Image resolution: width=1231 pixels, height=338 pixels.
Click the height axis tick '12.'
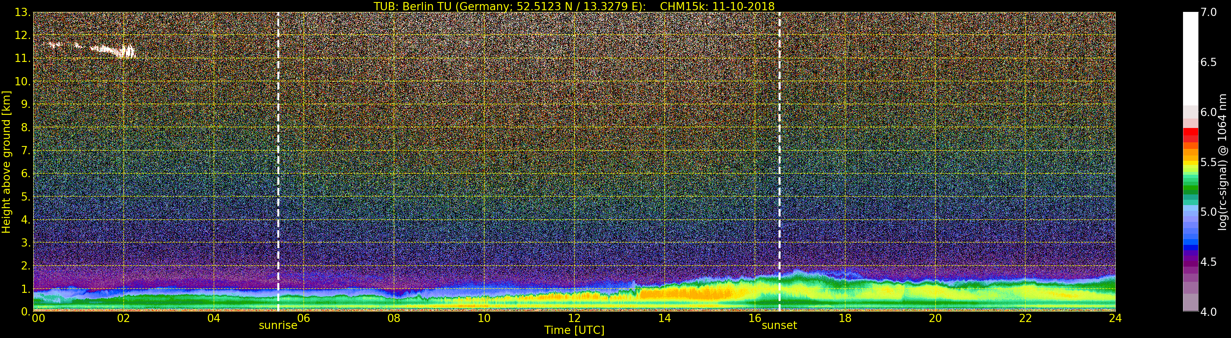tap(23, 35)
